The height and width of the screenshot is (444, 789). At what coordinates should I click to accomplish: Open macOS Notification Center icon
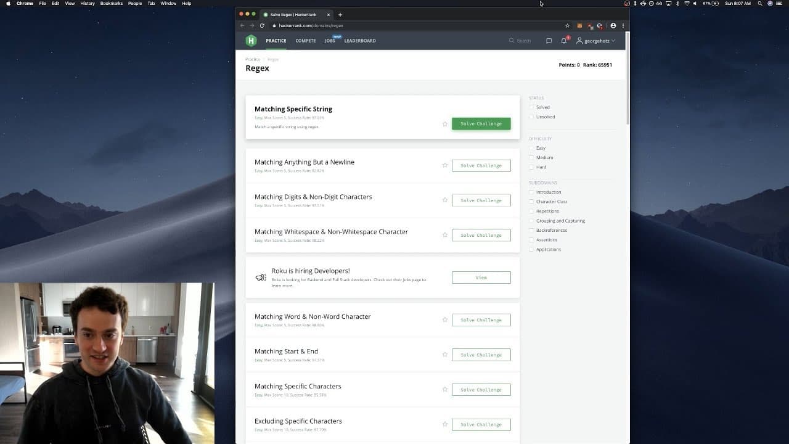(x=779, y=4)
